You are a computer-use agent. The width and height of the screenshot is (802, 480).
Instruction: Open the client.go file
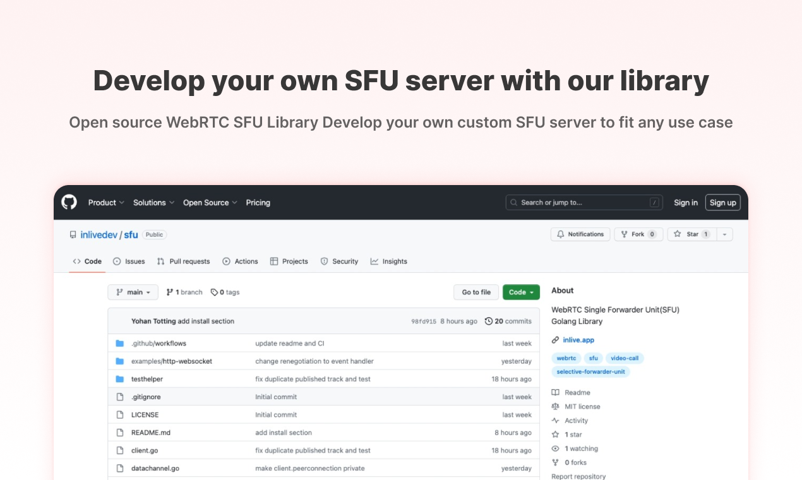(145, 450)
